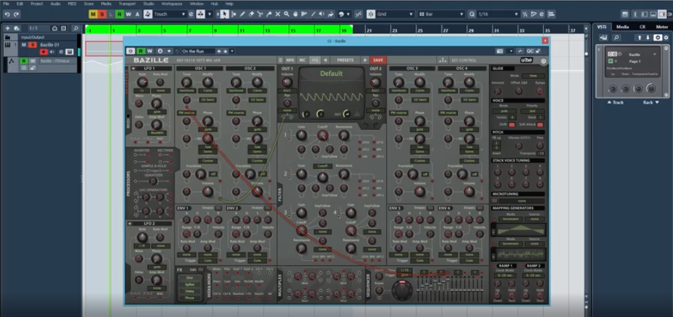The height and width of the screenshot is (317, 673).
Task: Click the VSTi rack search magnifier
Action: pos(616,38)
